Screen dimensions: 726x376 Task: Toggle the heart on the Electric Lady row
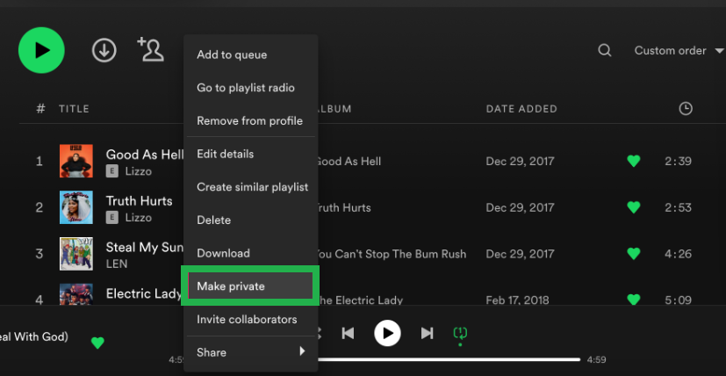634,300
